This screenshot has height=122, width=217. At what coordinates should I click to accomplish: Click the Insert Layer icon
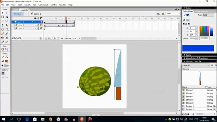14,38
